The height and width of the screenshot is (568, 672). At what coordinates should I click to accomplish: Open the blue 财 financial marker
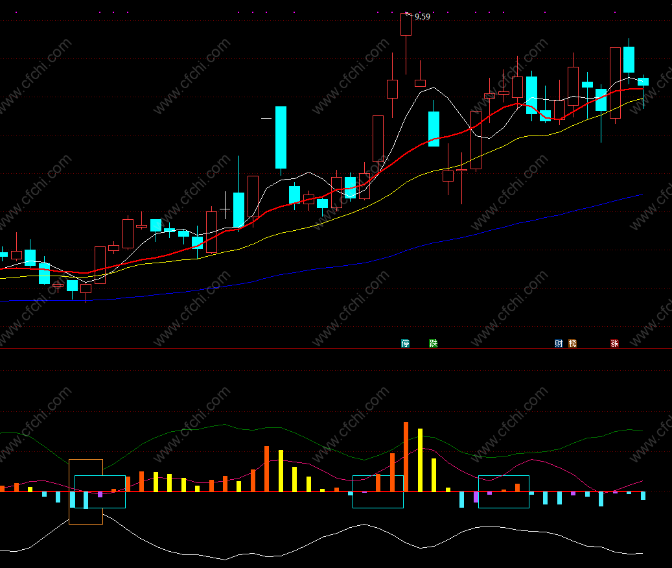pos(559,344)
